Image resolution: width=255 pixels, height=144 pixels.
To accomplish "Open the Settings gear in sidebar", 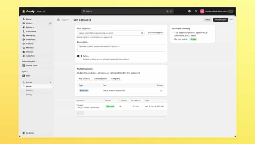I will click(x=24, y=133).
